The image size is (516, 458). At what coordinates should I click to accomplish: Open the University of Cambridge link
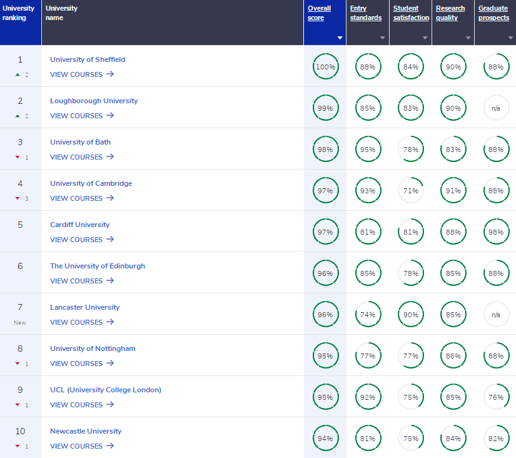pyautogui.click(x=91, y=183)
